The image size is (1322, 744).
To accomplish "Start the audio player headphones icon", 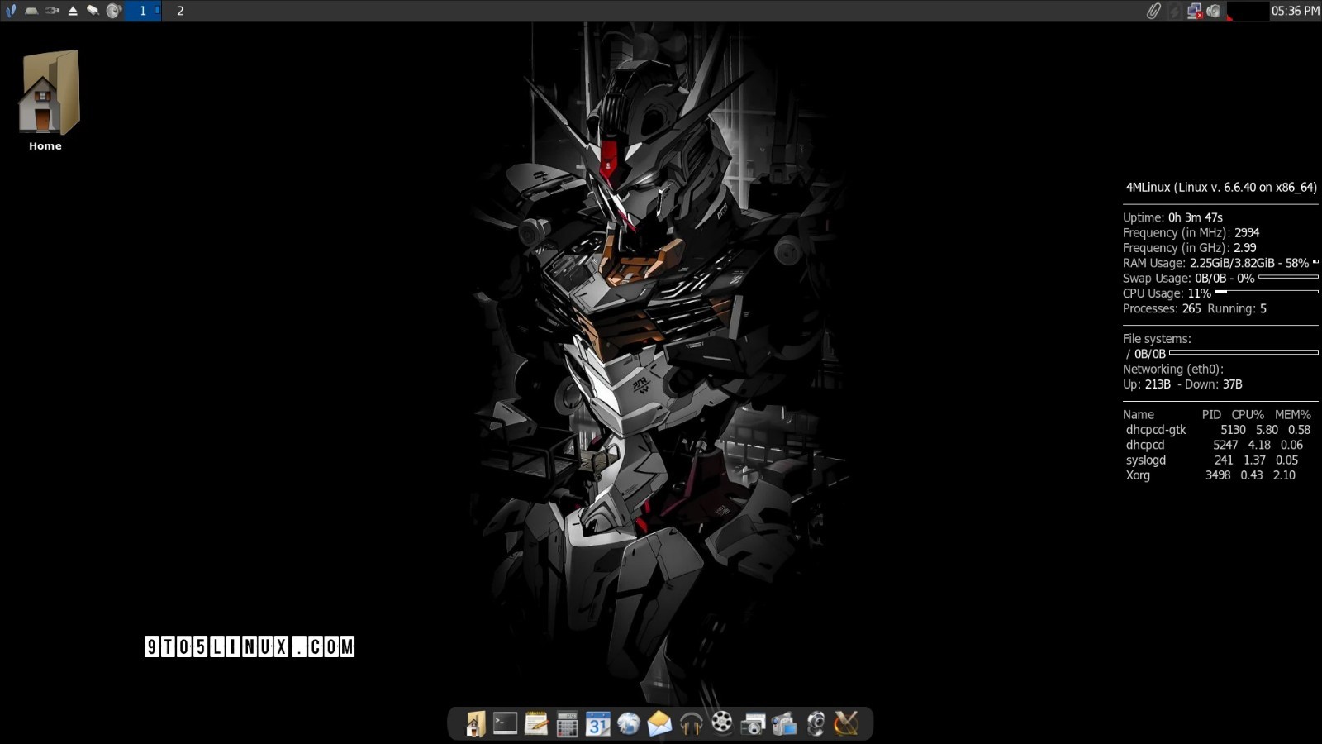I will point(692,723).
